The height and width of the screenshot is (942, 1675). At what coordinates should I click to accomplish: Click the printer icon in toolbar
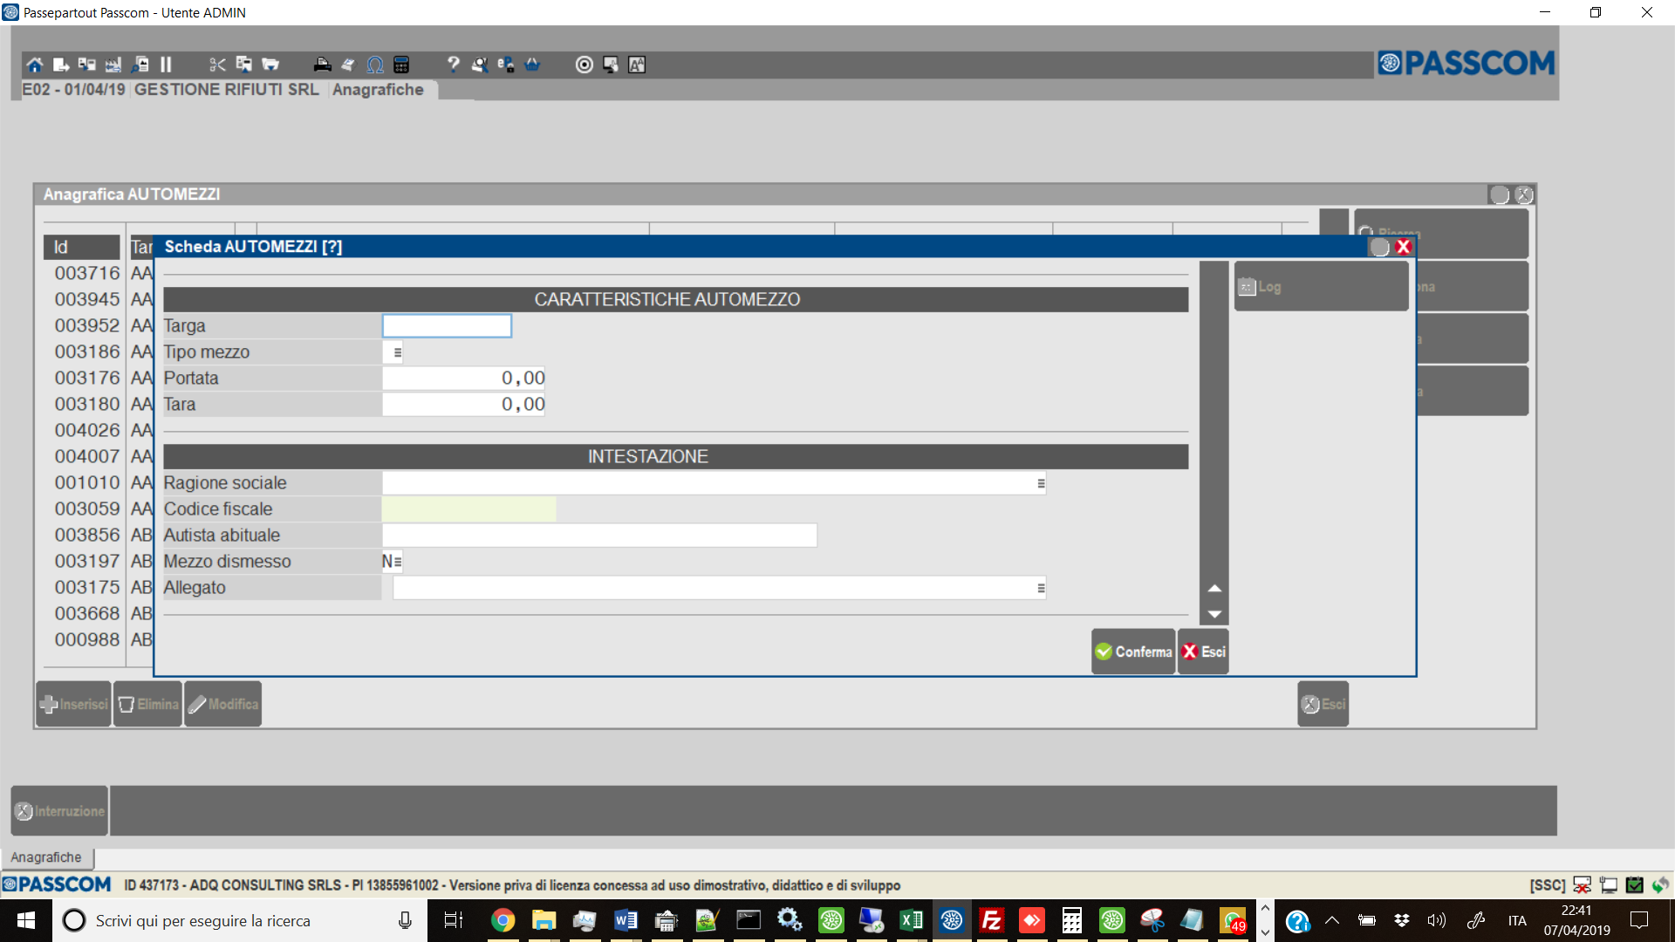point(322,65)
